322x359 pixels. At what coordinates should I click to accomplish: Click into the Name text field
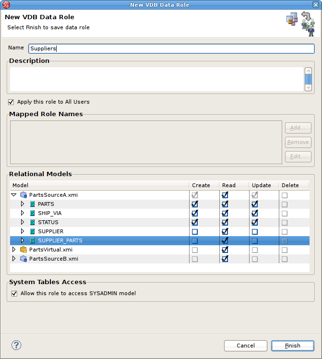[x=170, y=48]
